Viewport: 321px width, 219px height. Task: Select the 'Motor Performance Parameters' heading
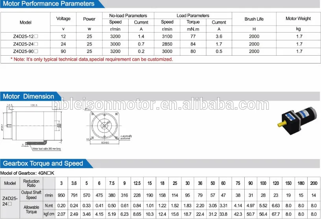[x=48, y=4]
